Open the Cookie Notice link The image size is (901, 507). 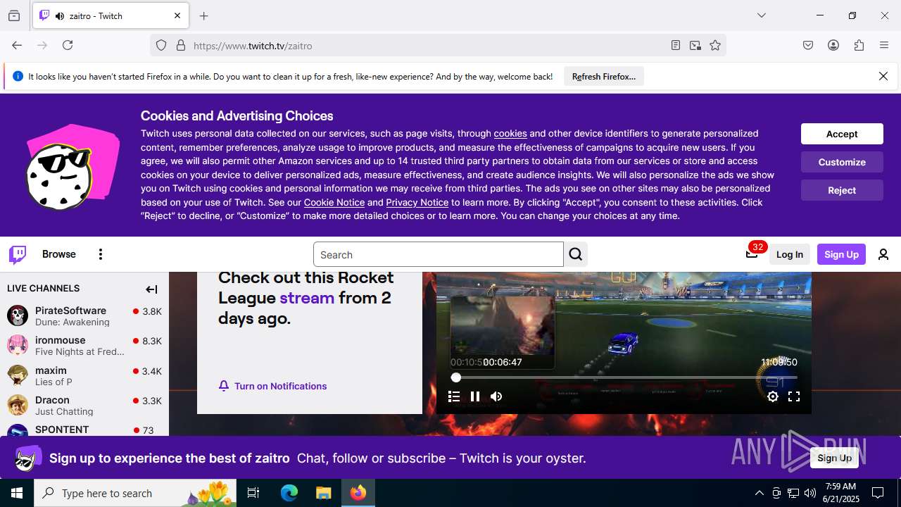(x=334, y=202)
